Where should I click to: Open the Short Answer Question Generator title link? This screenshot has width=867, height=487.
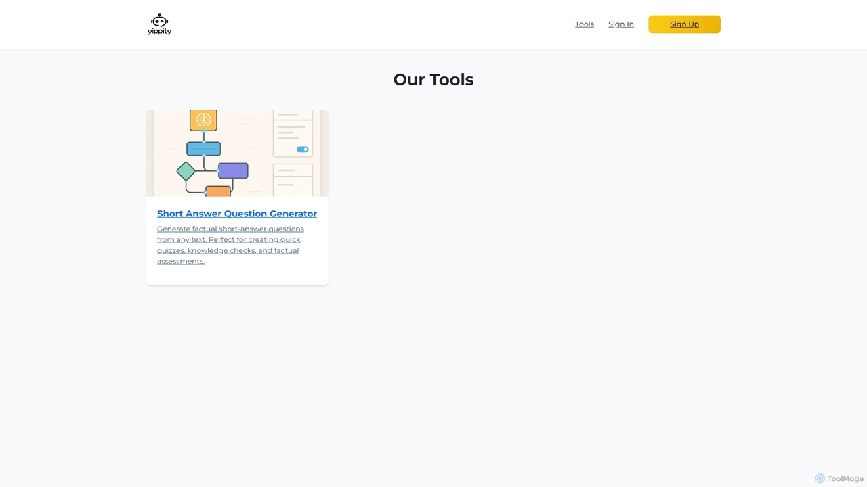(x=237, y=214)
